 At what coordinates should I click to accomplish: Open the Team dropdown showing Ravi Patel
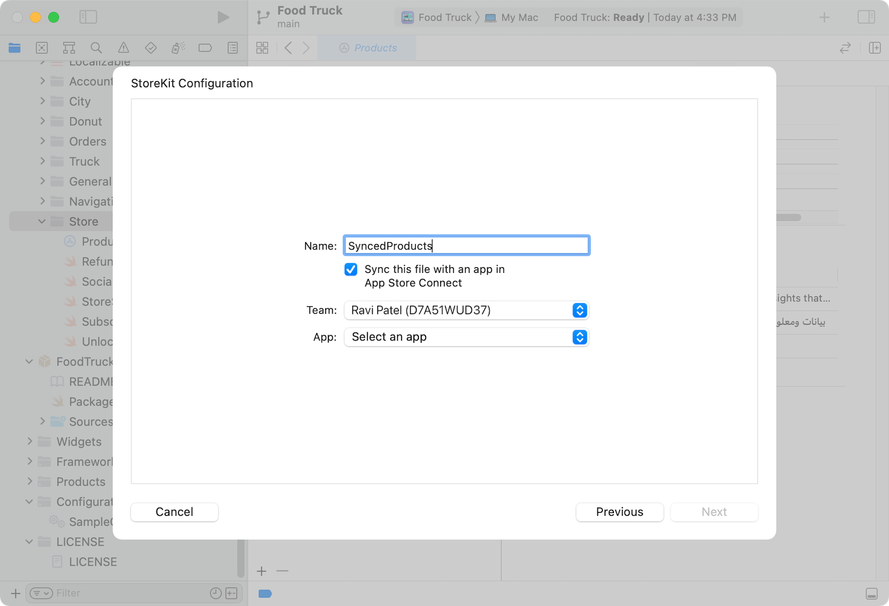click(466, 310)
